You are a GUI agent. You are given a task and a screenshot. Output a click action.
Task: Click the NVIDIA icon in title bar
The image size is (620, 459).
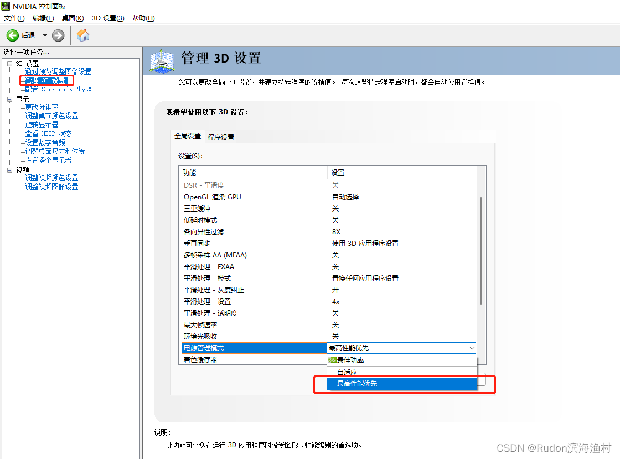pos(6,6)
